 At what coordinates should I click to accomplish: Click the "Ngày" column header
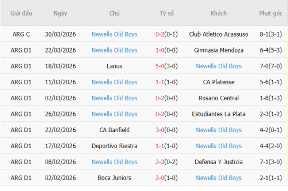(x=60, y=13)
